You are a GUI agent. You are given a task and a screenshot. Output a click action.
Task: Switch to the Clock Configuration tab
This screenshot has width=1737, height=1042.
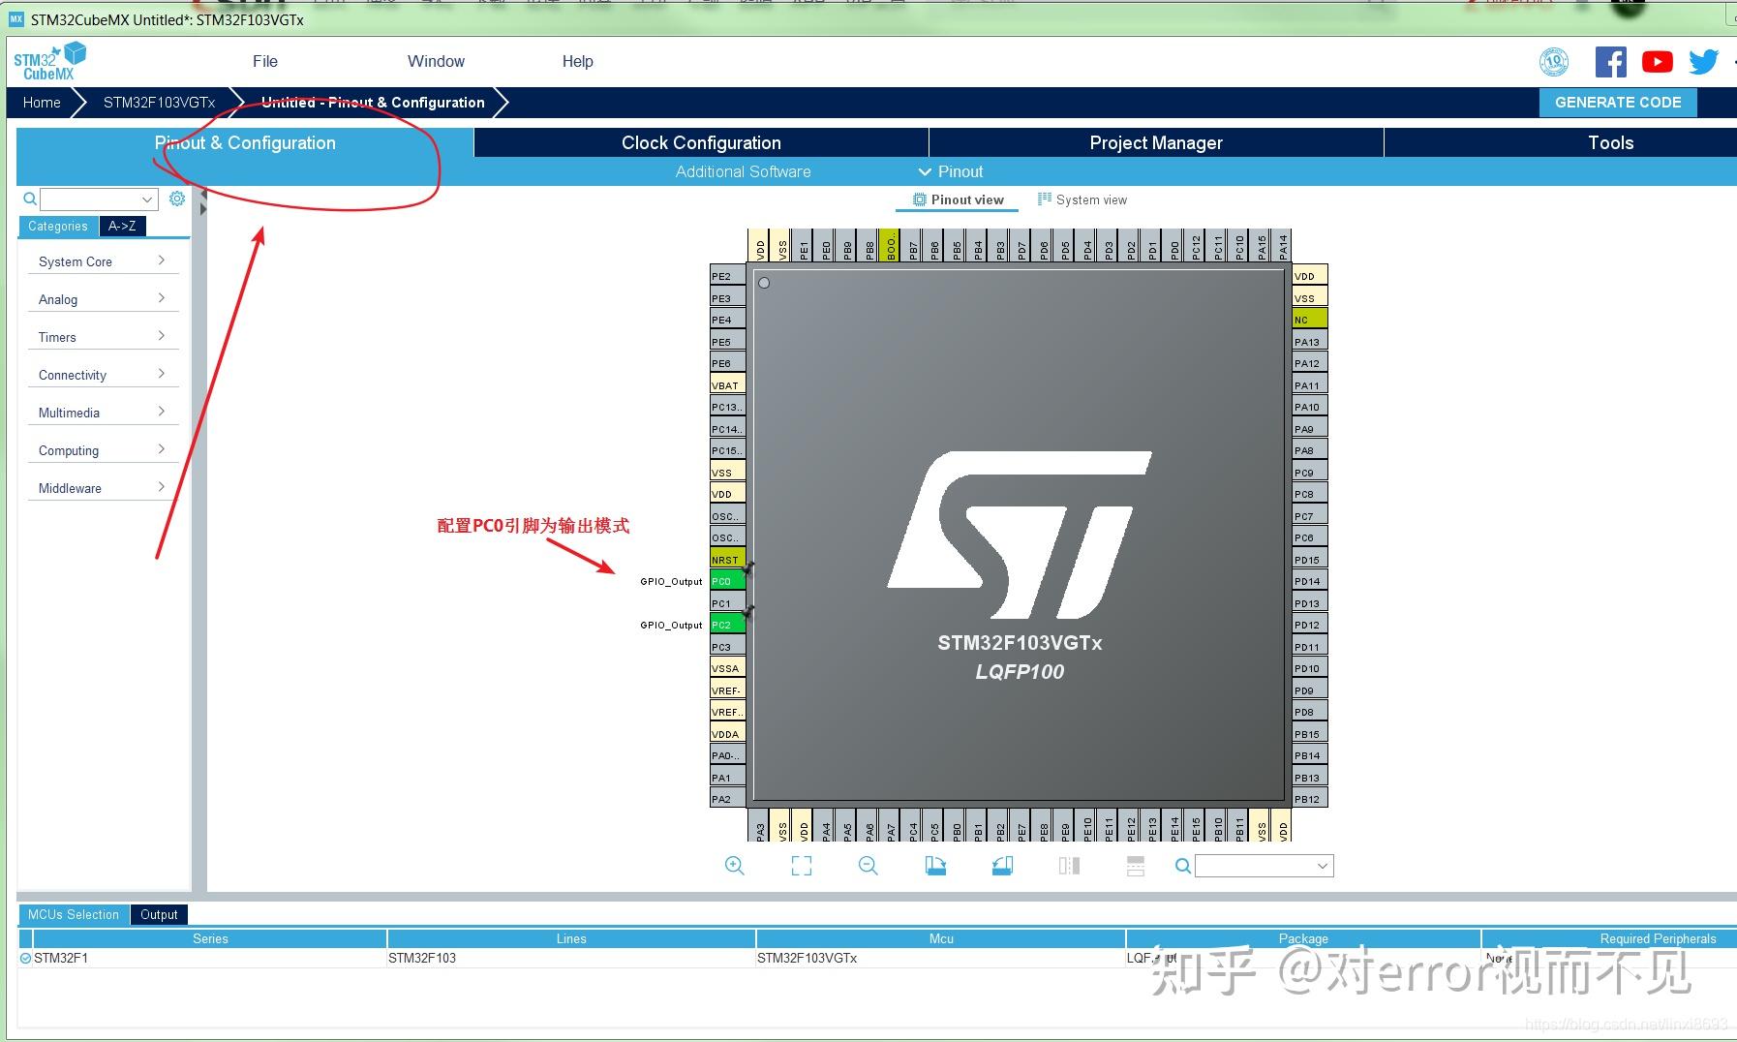pyautogui.click(x=699, y=142)
